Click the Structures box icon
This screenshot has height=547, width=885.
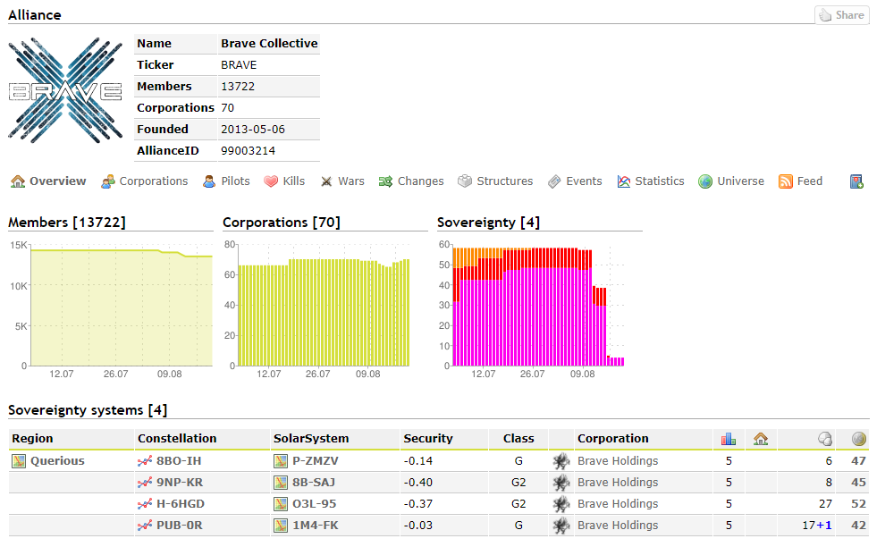[x=465, y=181]
